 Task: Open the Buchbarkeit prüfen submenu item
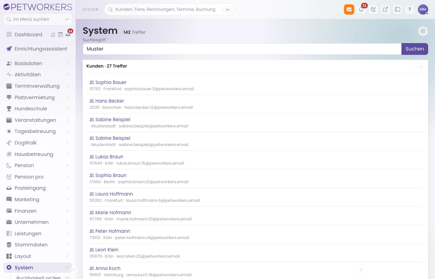tap(39, 277)
